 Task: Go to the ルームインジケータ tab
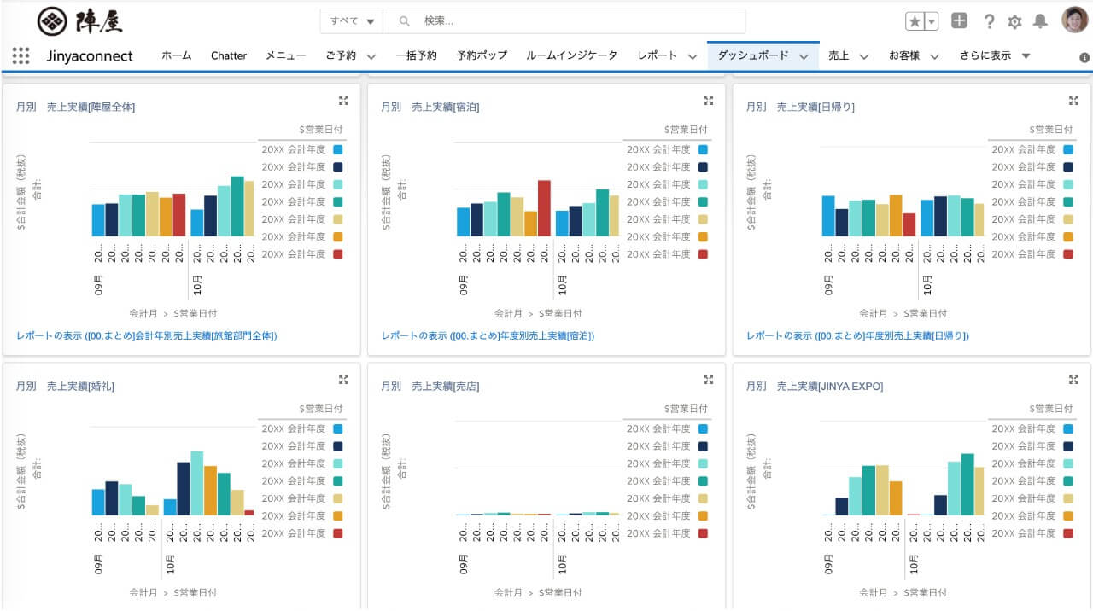[571, 55]
